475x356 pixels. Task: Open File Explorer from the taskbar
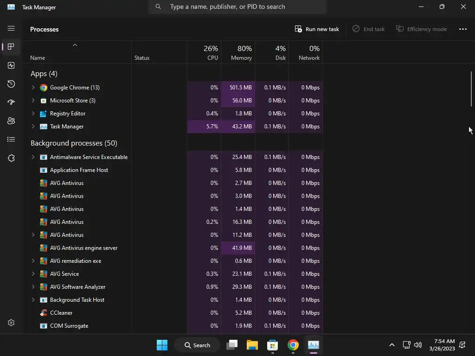pyautogui.click(x=252, y=345)
